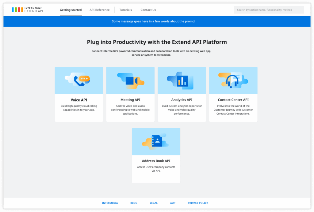This screenshot has height=212, width=314.
Task: Go to the Tutorials tab
Action: point(125,10)
